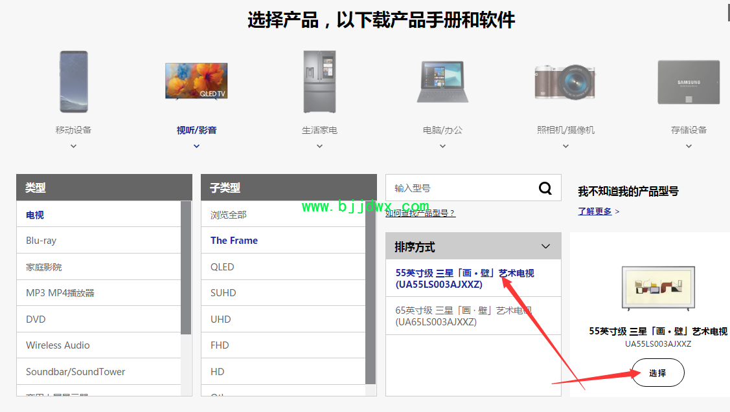Choose SUHD in the subtype list

click(x=283, y=293)
